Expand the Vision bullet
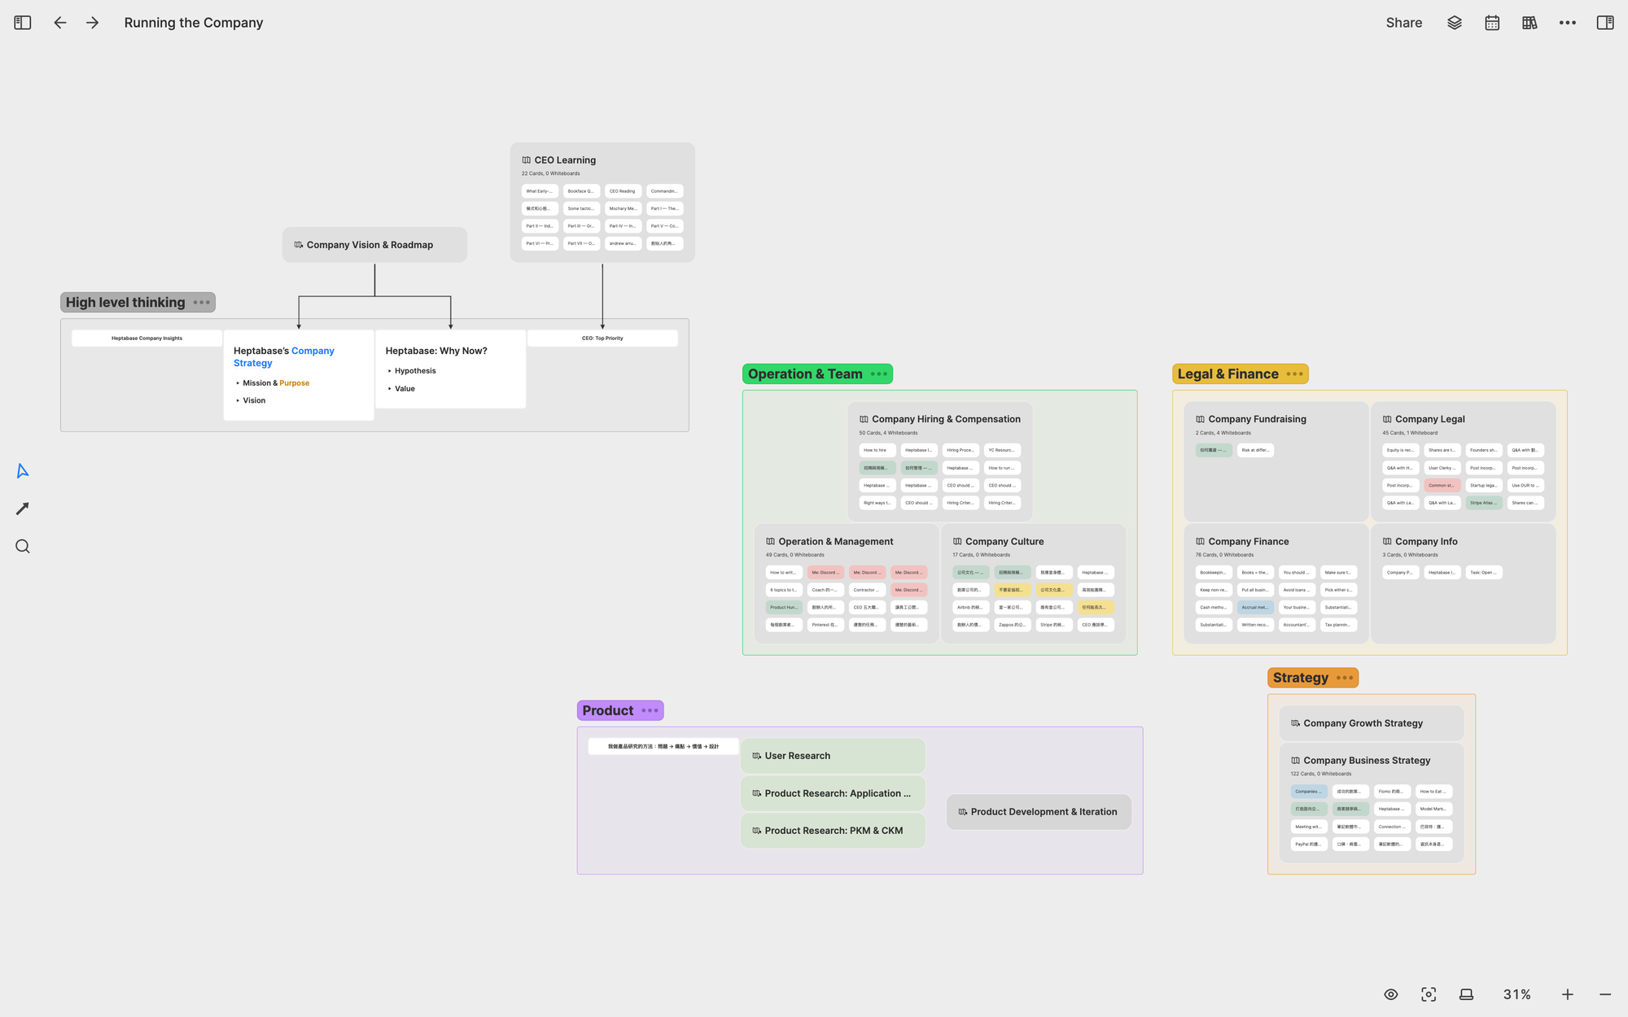1628x1017 pixels. (238, 400)
